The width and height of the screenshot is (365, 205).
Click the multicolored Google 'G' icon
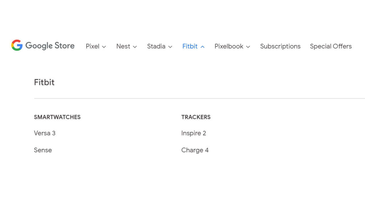(16, 45)
